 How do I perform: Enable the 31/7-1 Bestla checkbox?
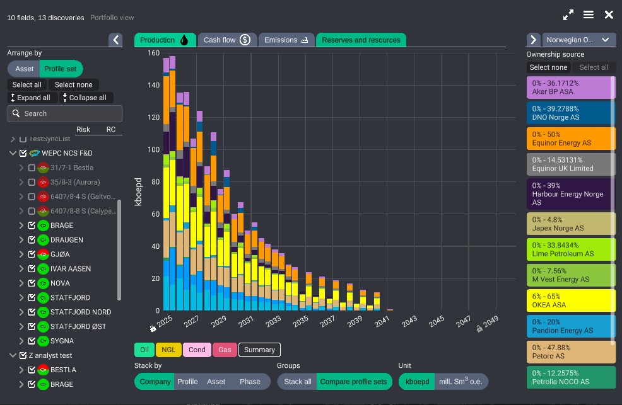pyautogui.click(x=32, y=168)
